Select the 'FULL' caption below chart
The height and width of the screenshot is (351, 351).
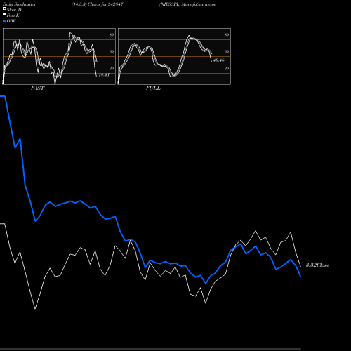pos(153,88)
